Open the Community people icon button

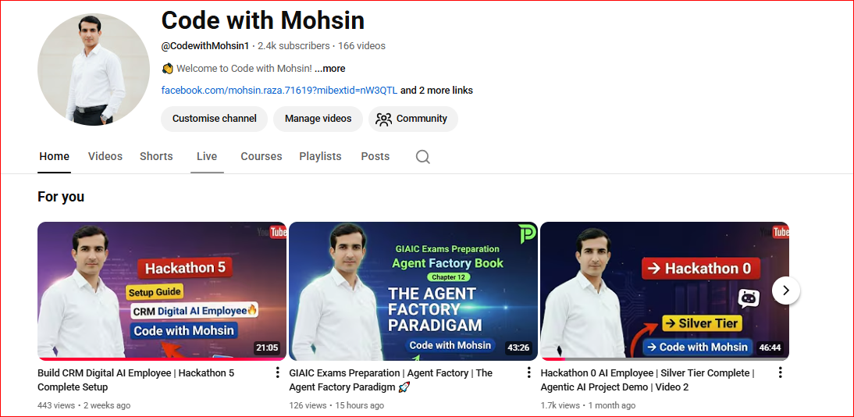413,119
